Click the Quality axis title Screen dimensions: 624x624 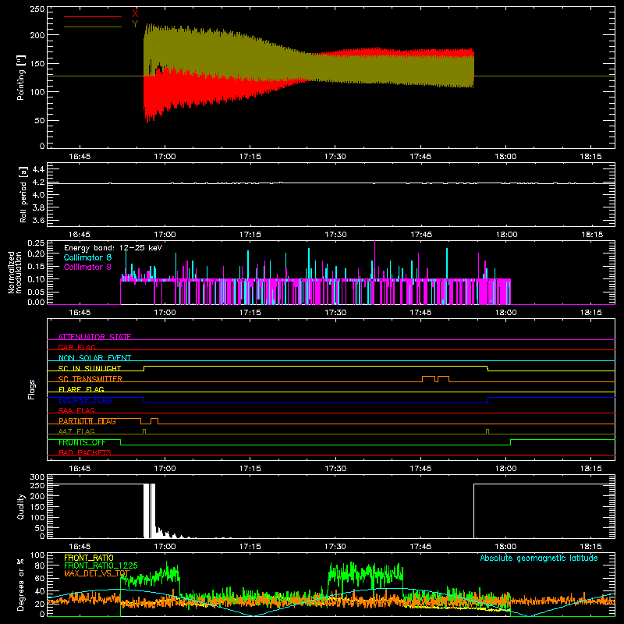point(21,506)
